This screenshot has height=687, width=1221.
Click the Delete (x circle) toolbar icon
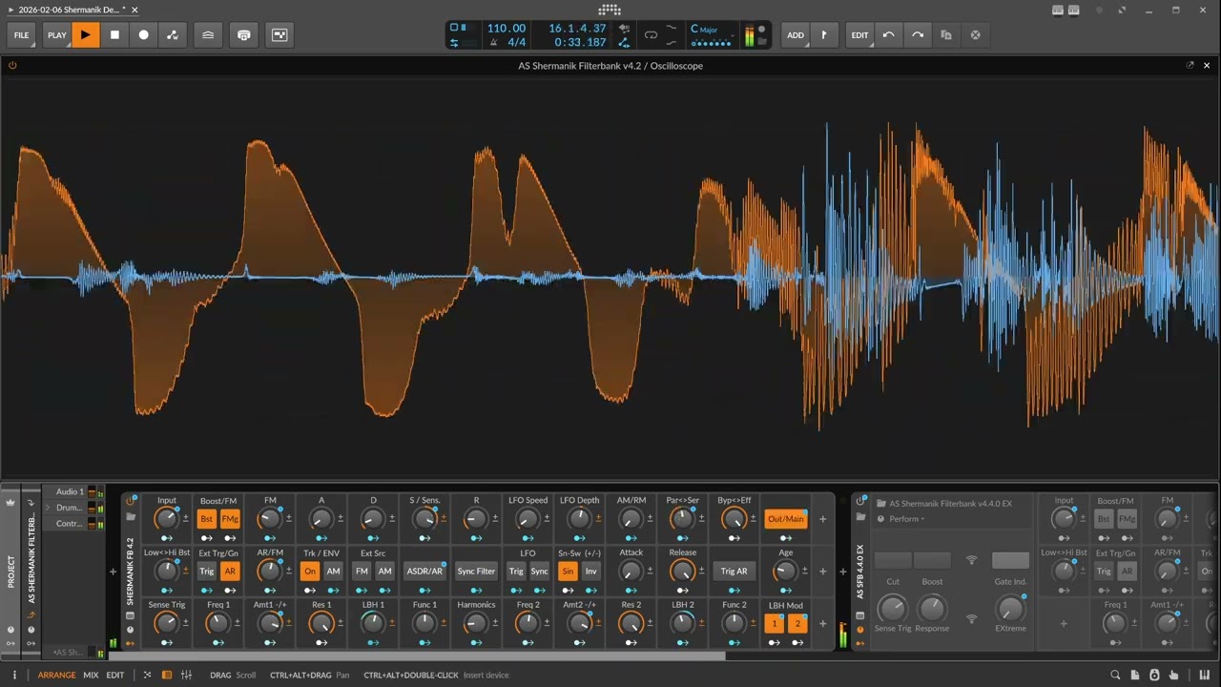click(x=975, y=35)
